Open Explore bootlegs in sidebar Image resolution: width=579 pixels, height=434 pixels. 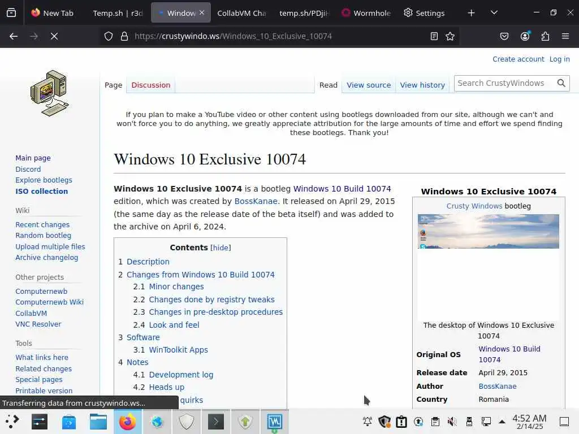coord(44,180)
